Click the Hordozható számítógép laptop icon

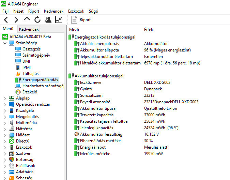tap(18, 86)
